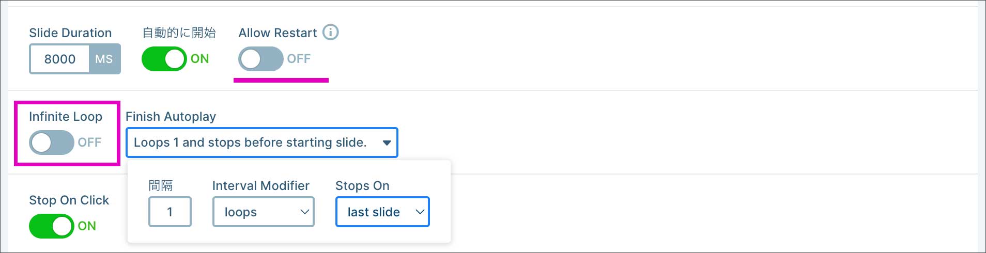Click the triangle arrow in Finish Autoplay dropdown
This screenshot has width=986, height=253.
[x=387, y=143]
